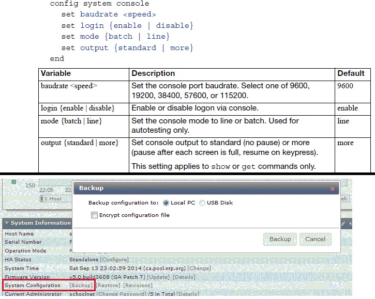Click 'set login {enable | disable}' command line

click(127, 25)
